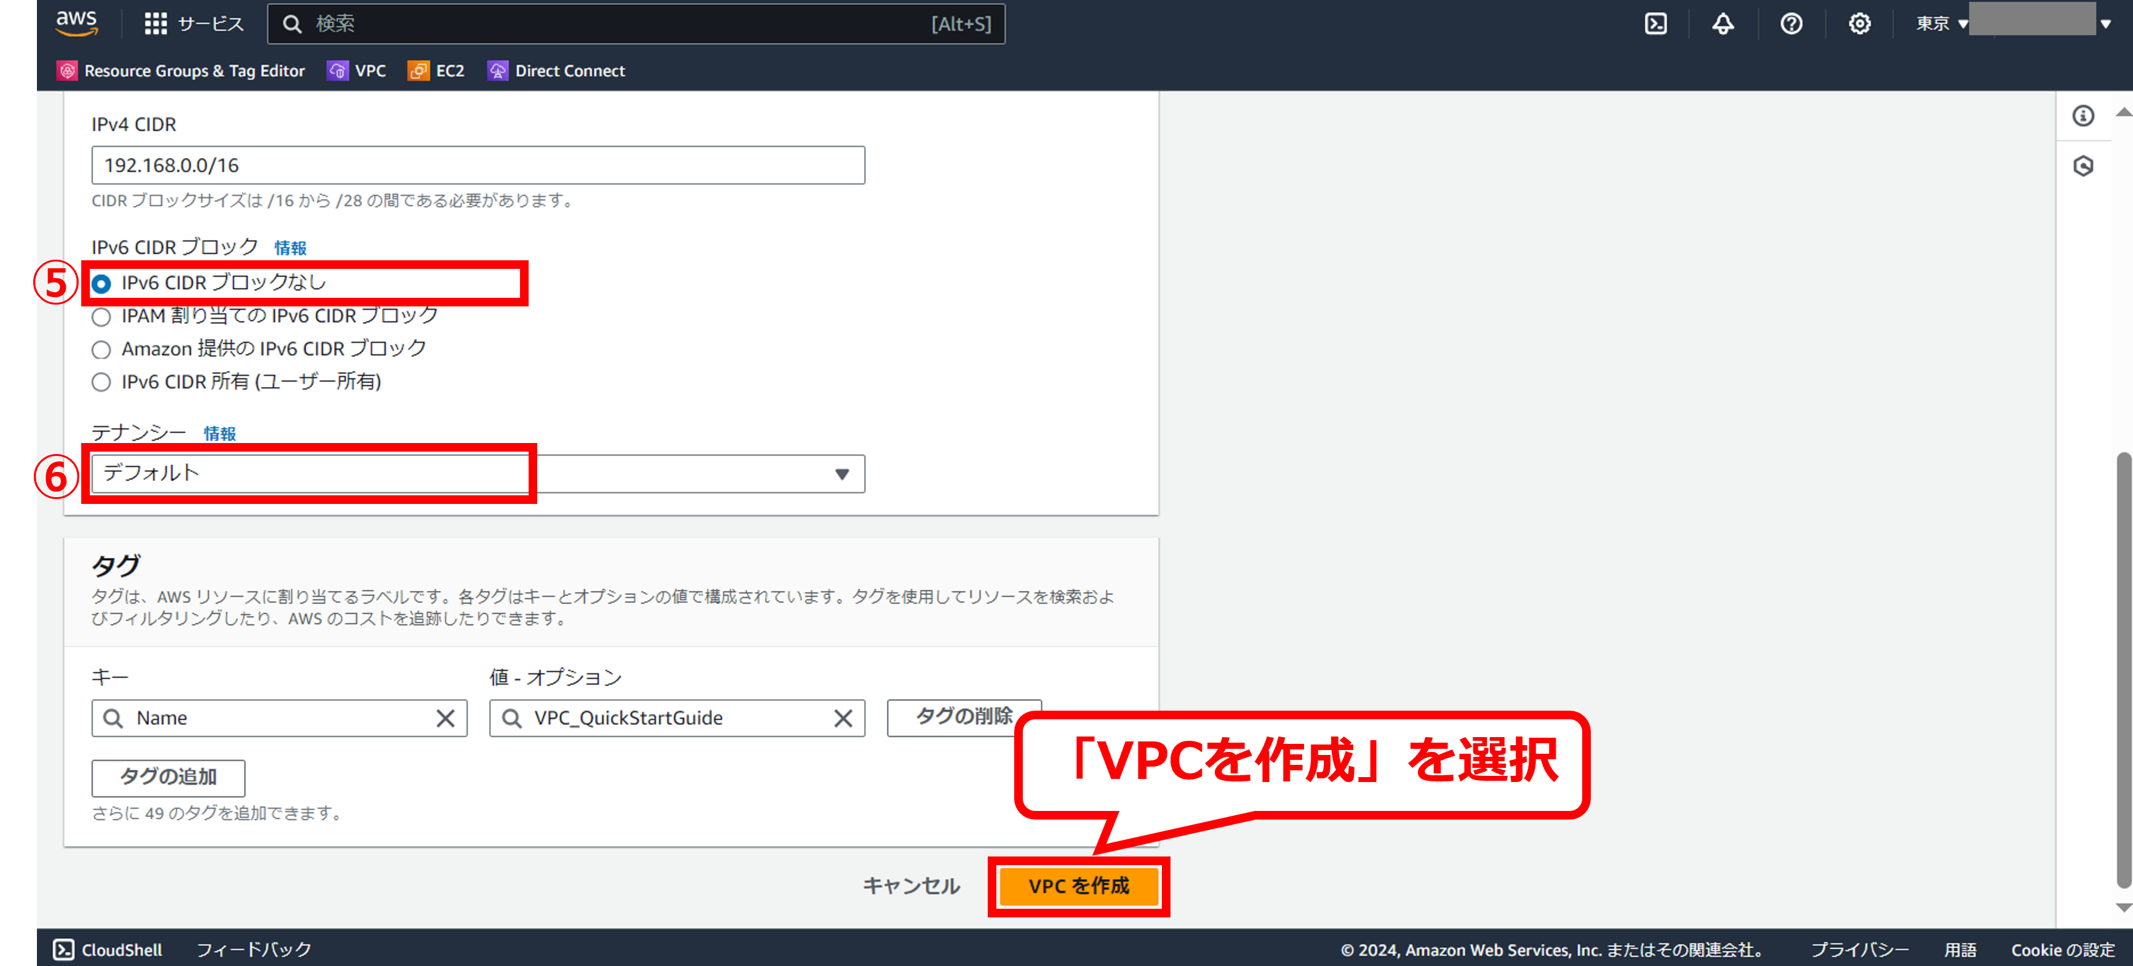Click the IPv4 CIDR input field
2133x966 pixels.
[478, 166]
